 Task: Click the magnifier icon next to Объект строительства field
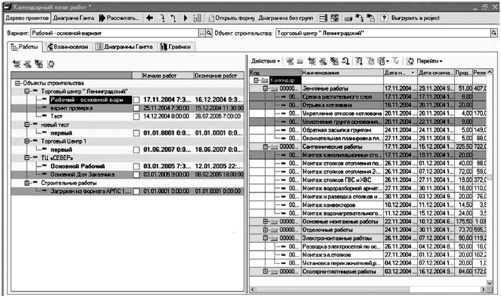click(495, 33)
